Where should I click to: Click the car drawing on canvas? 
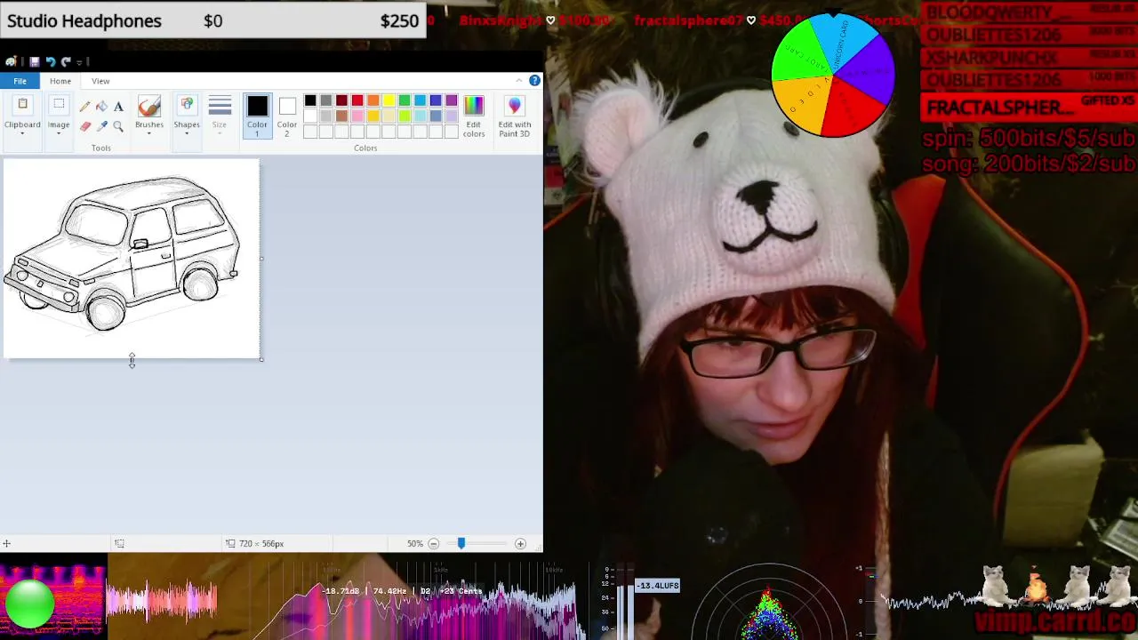[123, 253]
